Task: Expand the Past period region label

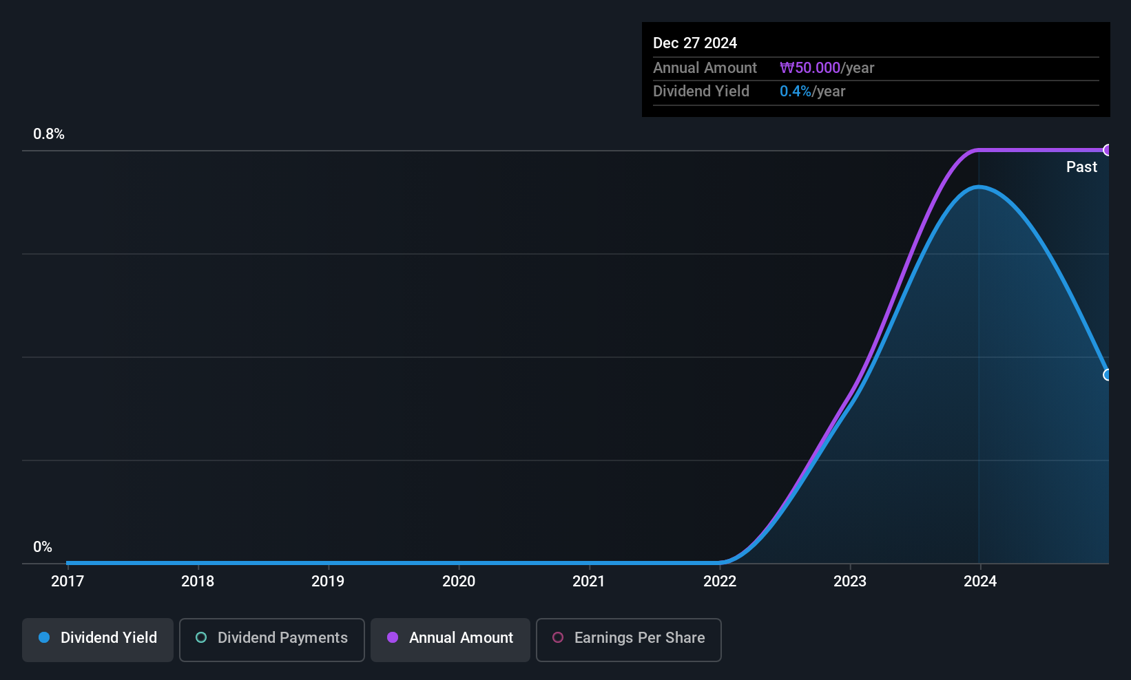Action: (x=1081, y=167)
